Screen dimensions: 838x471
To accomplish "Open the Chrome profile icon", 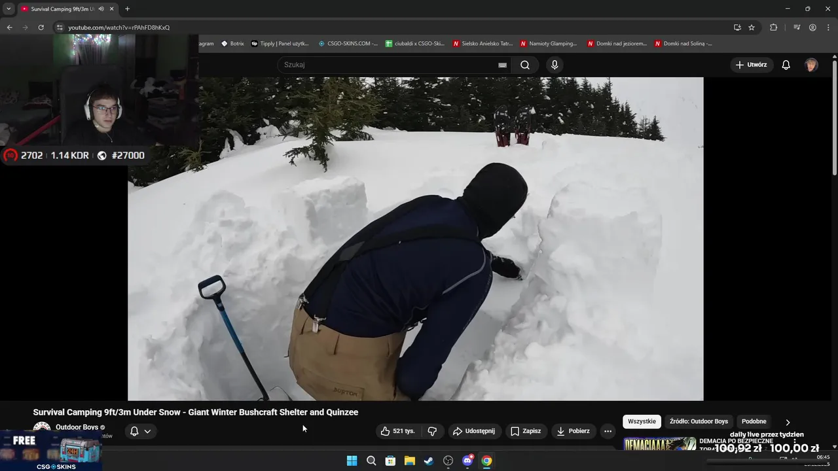I will 812,27.
